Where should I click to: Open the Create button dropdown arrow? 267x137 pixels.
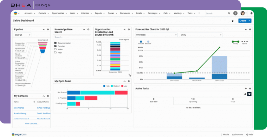click(250, 21)
